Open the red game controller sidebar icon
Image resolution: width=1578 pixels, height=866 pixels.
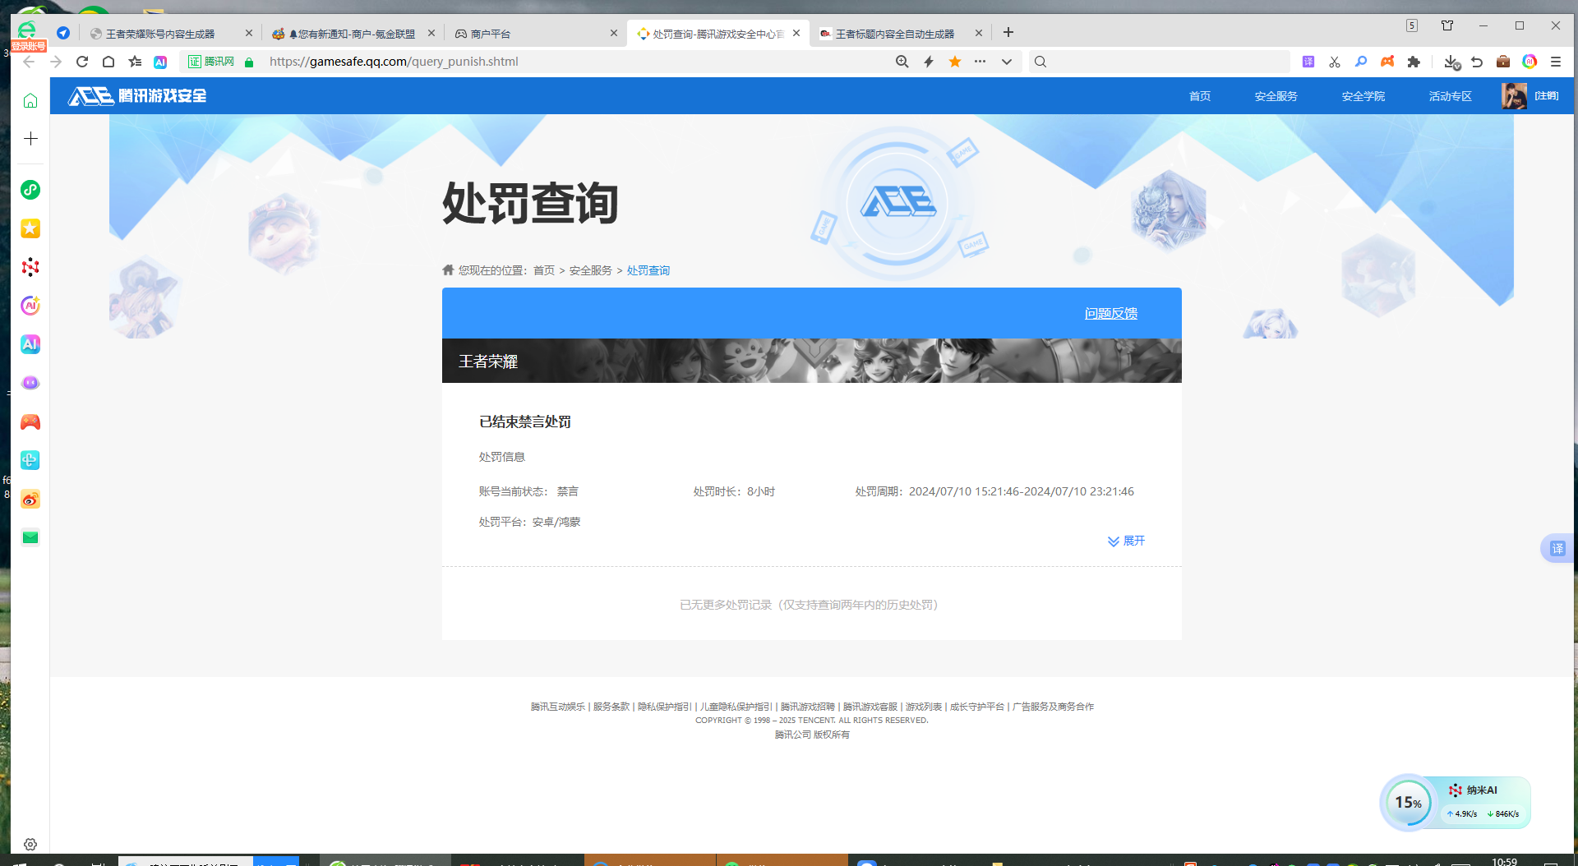[30, 421]
